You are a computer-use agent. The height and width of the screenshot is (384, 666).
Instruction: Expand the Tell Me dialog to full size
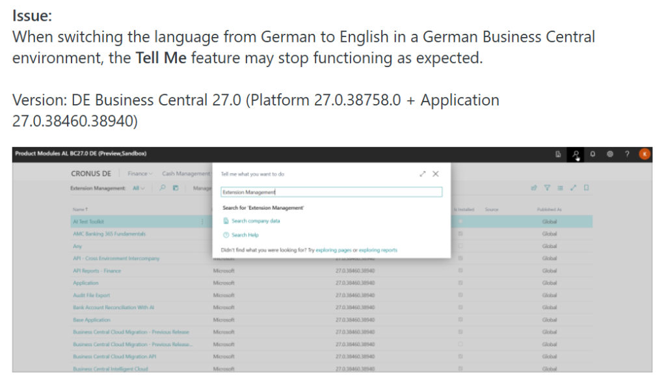(423, 174)
